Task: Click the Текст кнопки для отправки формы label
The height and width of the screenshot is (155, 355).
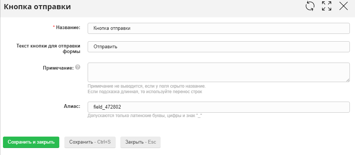Action: pyautogui.click(x=49, y=49)
